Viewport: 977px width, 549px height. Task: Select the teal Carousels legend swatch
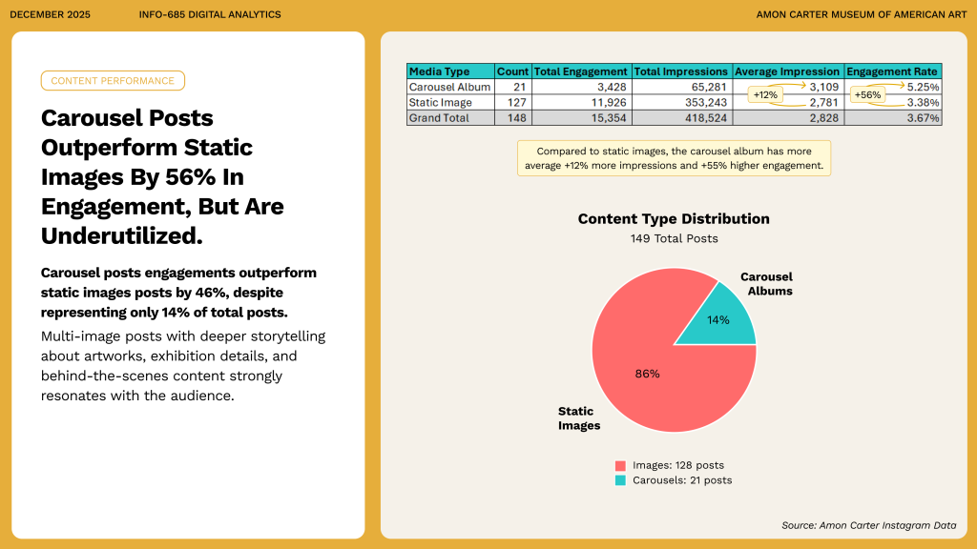pyautogui.click(x=620, y=480)
